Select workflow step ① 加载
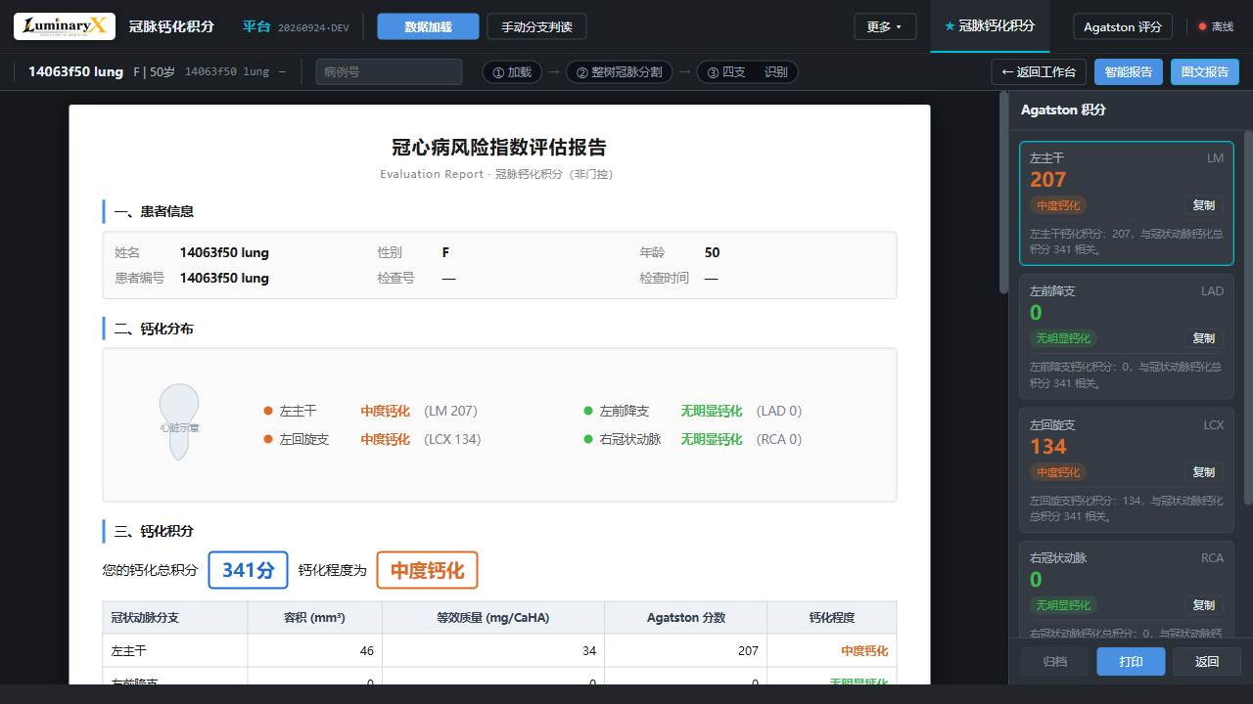The height and width of the screenshot is (704, 1253). click(512, 71)
